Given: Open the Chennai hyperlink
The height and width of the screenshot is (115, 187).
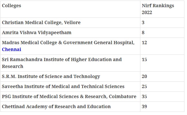Looking at the screenshot, I should coord(12,49).
